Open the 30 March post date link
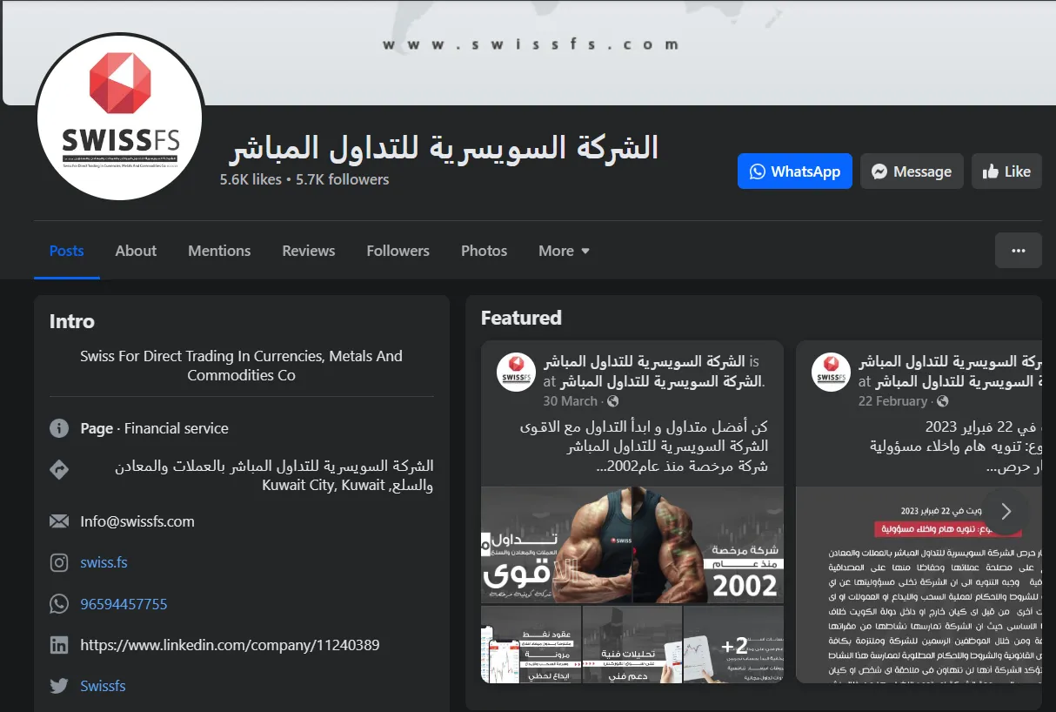The image size is (1056, 712). [571, 401]
